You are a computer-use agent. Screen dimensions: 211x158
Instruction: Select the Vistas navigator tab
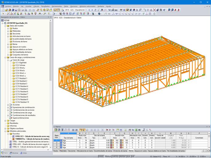[x=24, y=153]
